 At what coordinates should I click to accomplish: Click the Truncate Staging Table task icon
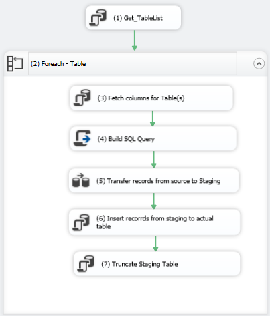click(x=86, y=263)
